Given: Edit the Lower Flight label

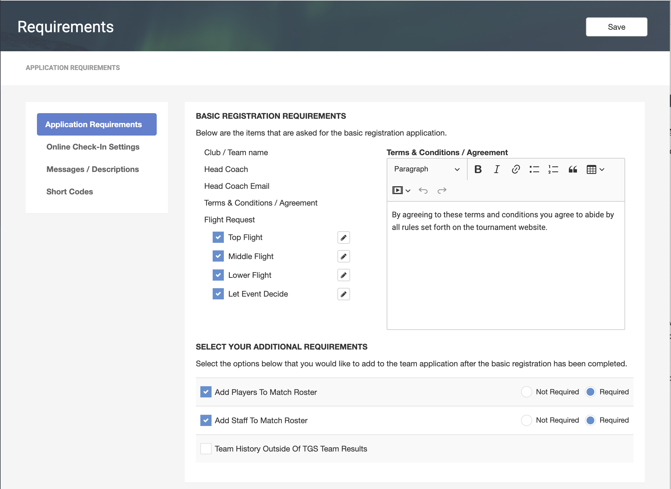Looking at the screenshot, I should click(344, 275).
